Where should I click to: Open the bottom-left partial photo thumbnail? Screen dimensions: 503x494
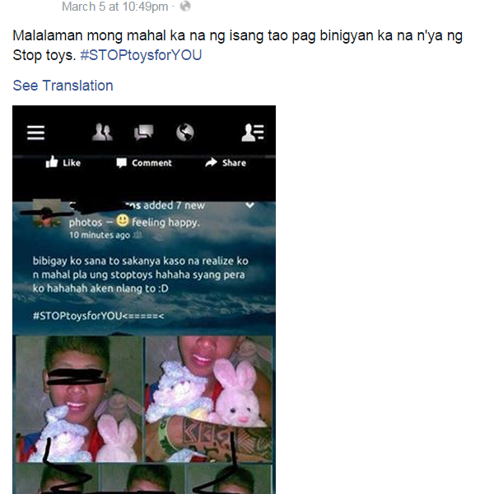click(x=57, y=479)
